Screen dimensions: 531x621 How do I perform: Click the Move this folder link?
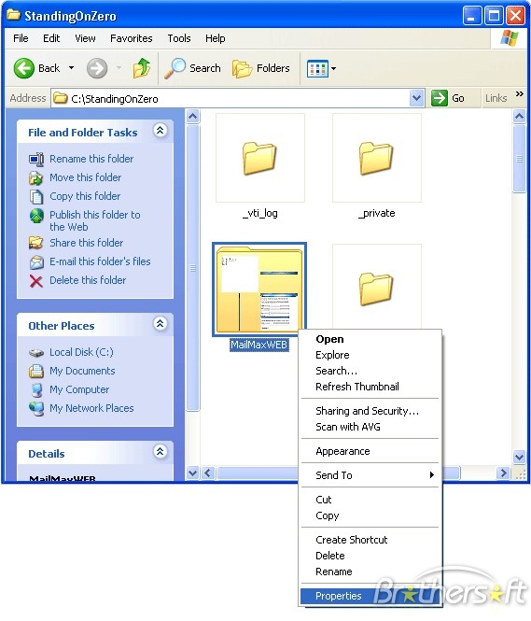[x=86, y=177]
